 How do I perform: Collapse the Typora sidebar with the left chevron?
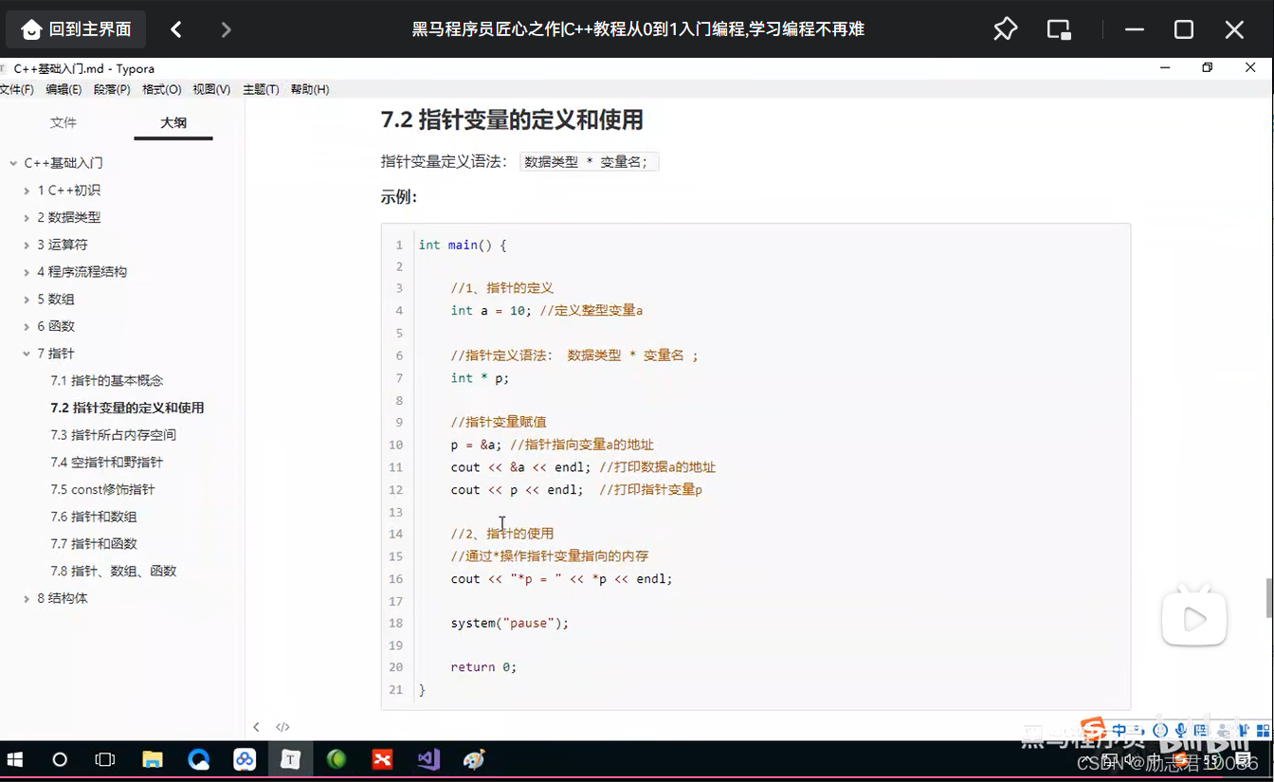click(256, 727)
